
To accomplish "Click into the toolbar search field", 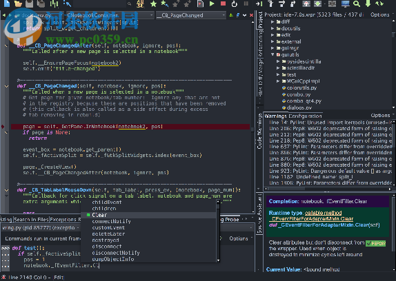I will click(x=100, y=3).
